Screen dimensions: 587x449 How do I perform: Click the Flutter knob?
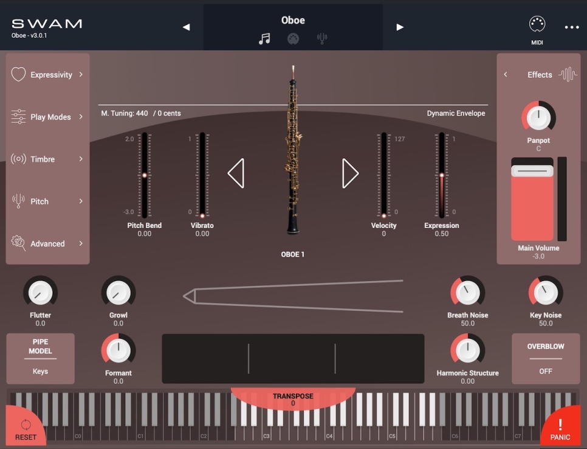pos(41,293)
